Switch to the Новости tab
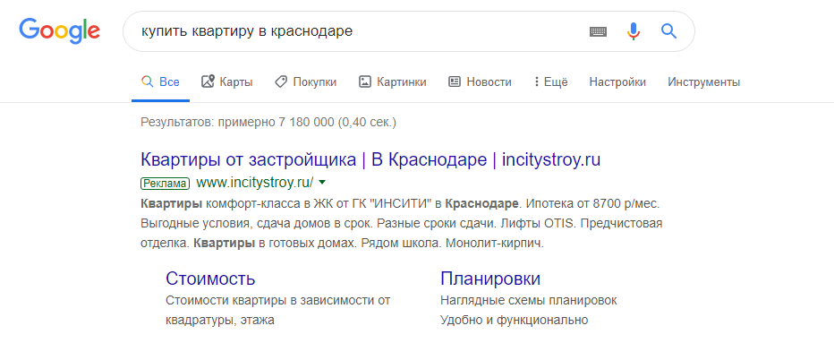Screen dimensions: 834x360 pos(480,82)
